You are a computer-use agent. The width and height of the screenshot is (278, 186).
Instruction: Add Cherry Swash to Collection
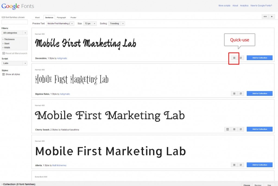pos(260,129)
